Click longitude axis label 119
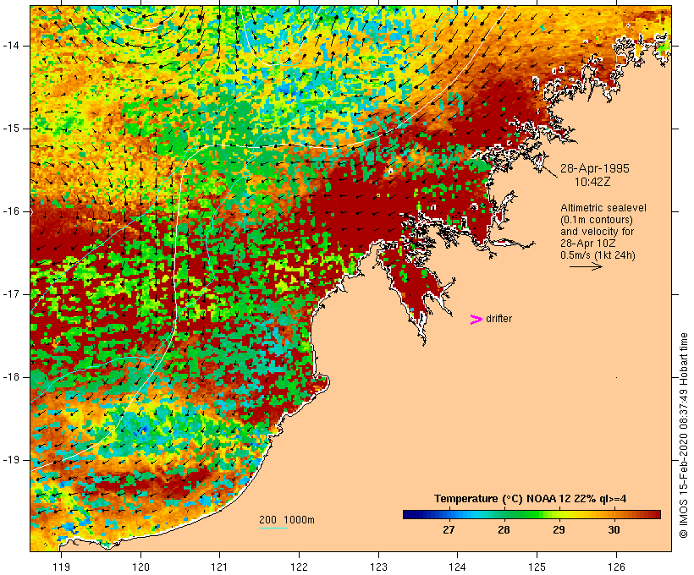 point(61,567)
